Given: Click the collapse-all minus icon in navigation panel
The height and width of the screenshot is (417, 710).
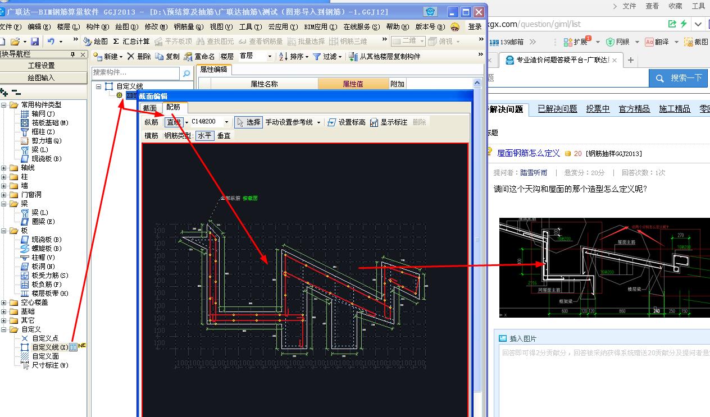Looking at the screenshot, I should pos(16,92).
